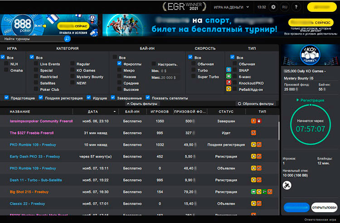Click rebuy icon in Early Dash PKO 33 row
Screen dimensions: 340x223
coord(253,156)
